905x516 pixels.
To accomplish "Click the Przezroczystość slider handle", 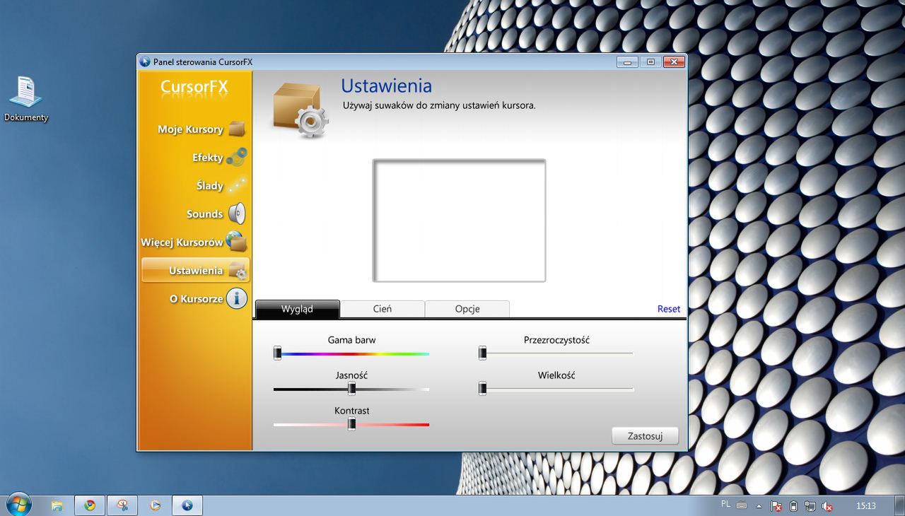I will 482,353.
